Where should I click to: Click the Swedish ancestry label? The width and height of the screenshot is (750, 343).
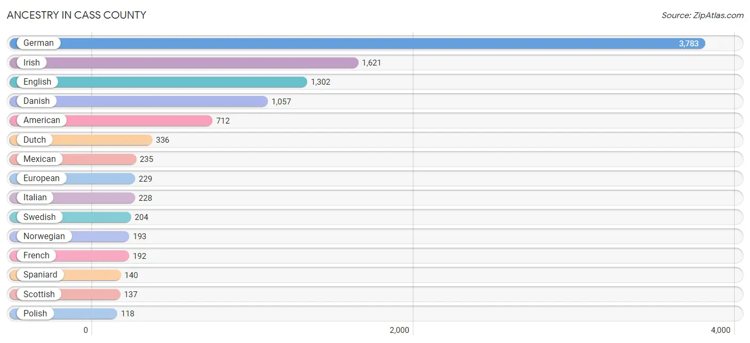[39, 217]
